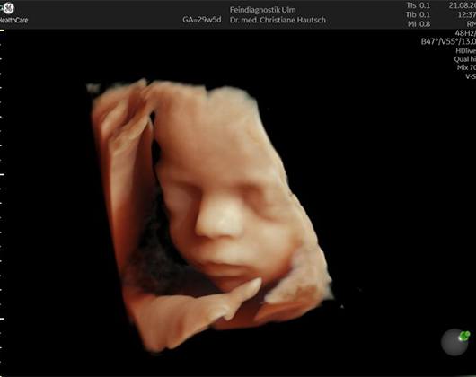476x377 pixels.
Task: Click the HealthCare brand text
Action: pos(13,21)
